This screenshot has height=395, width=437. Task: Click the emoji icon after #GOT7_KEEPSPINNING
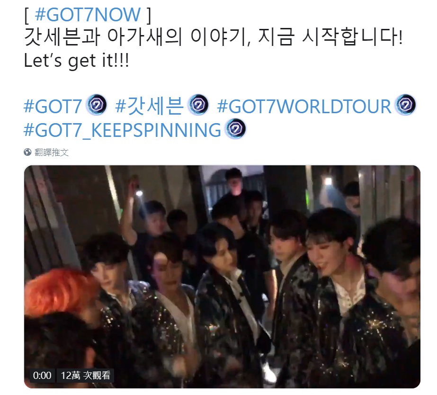tap(235, 129)
